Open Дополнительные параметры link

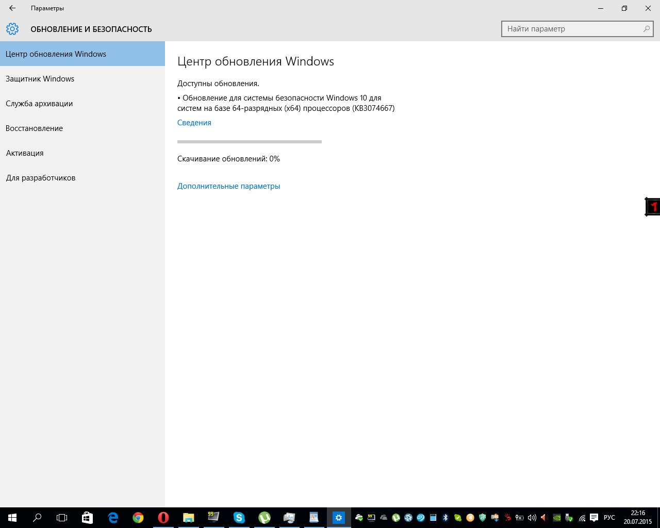[229, 186]
